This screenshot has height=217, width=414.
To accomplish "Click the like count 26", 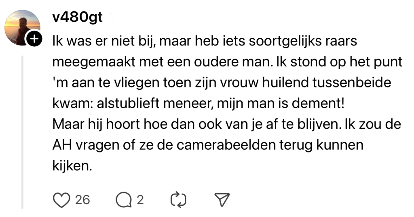I will point(82,199).
